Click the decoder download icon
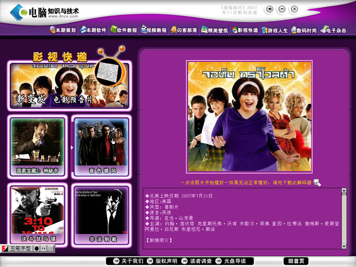 317,183
